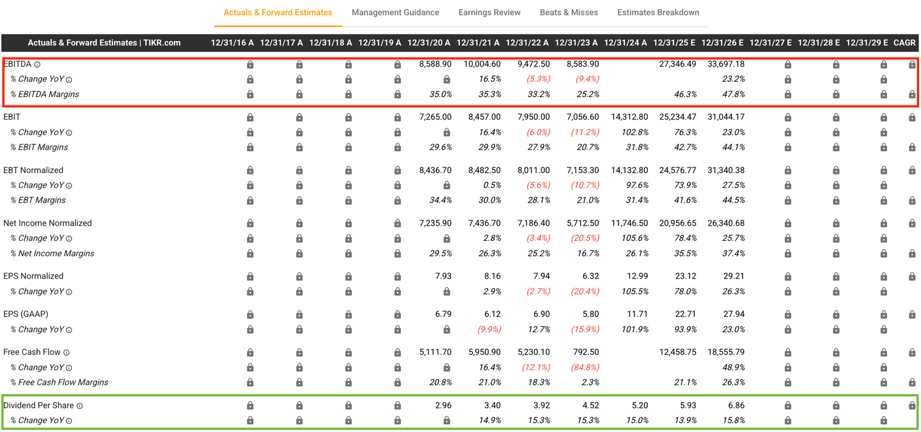The image size is (921, 432).
Task: Open the Earnings Review tab
Action: pyautogui.click(x=489, y=13)
